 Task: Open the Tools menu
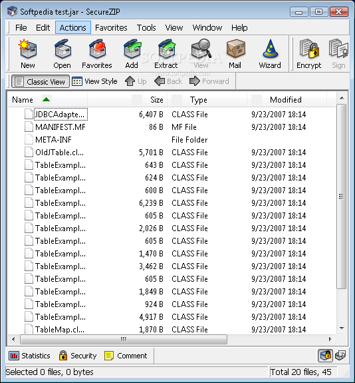point(146,27)
